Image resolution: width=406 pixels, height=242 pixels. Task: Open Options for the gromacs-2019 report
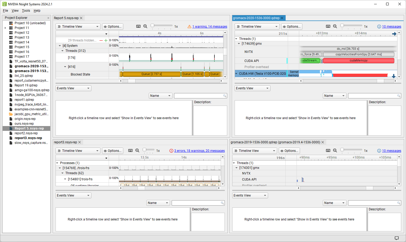(x=289, y=151)
